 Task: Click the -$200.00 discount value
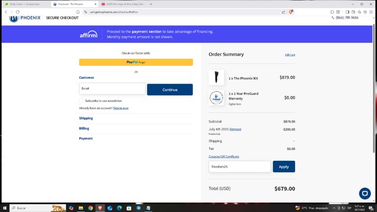click(x=289, y=130)
